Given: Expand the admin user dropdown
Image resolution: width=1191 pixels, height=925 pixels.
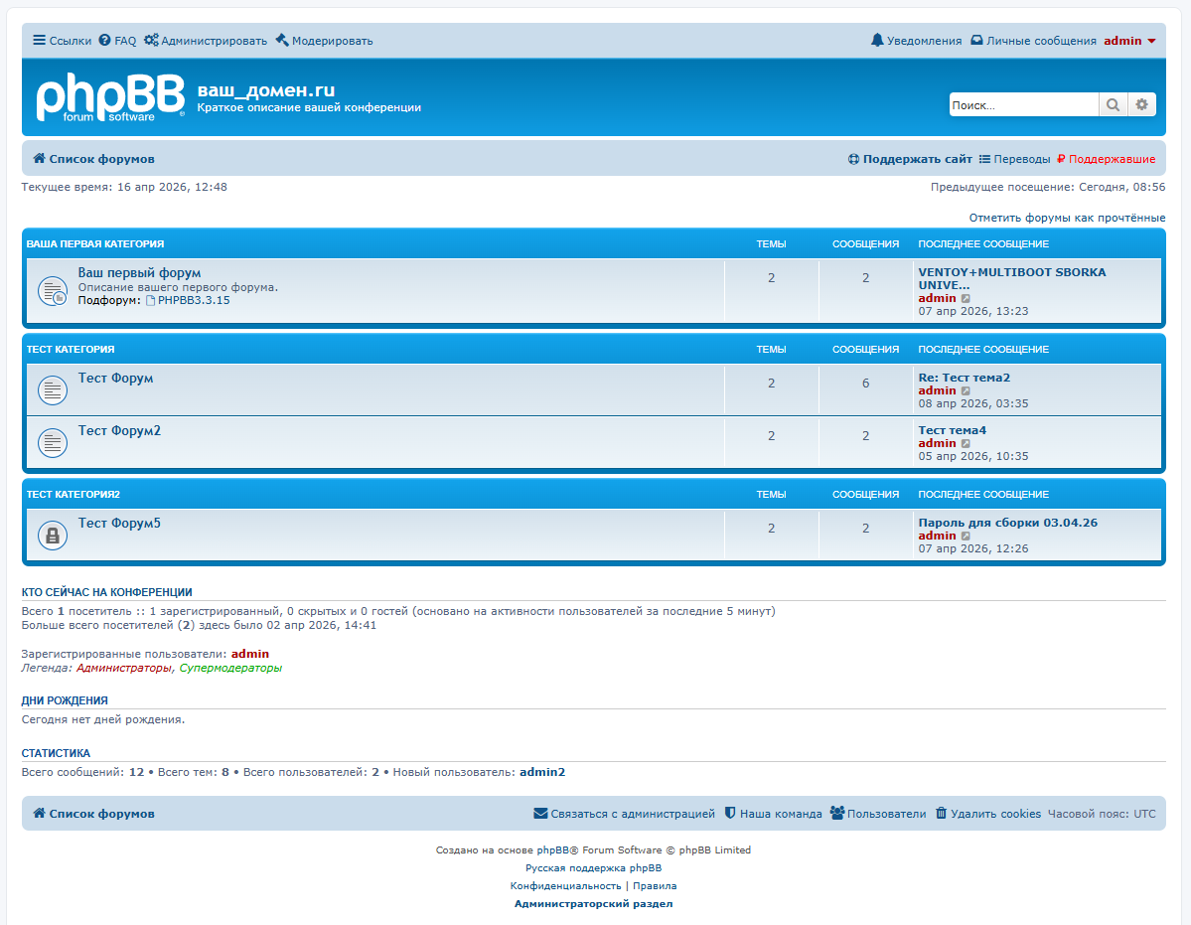Looking at the screenshot, I should coord(1129,41).
